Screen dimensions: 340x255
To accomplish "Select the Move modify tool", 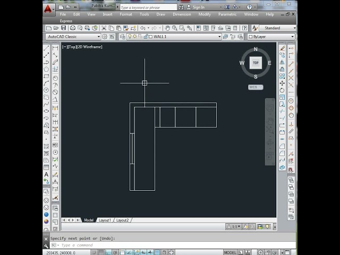I will point(282,83).
